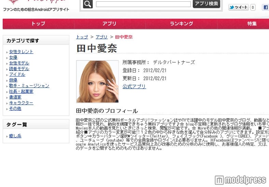
Task: Select the 女優 category link
Action: [13, 57]
